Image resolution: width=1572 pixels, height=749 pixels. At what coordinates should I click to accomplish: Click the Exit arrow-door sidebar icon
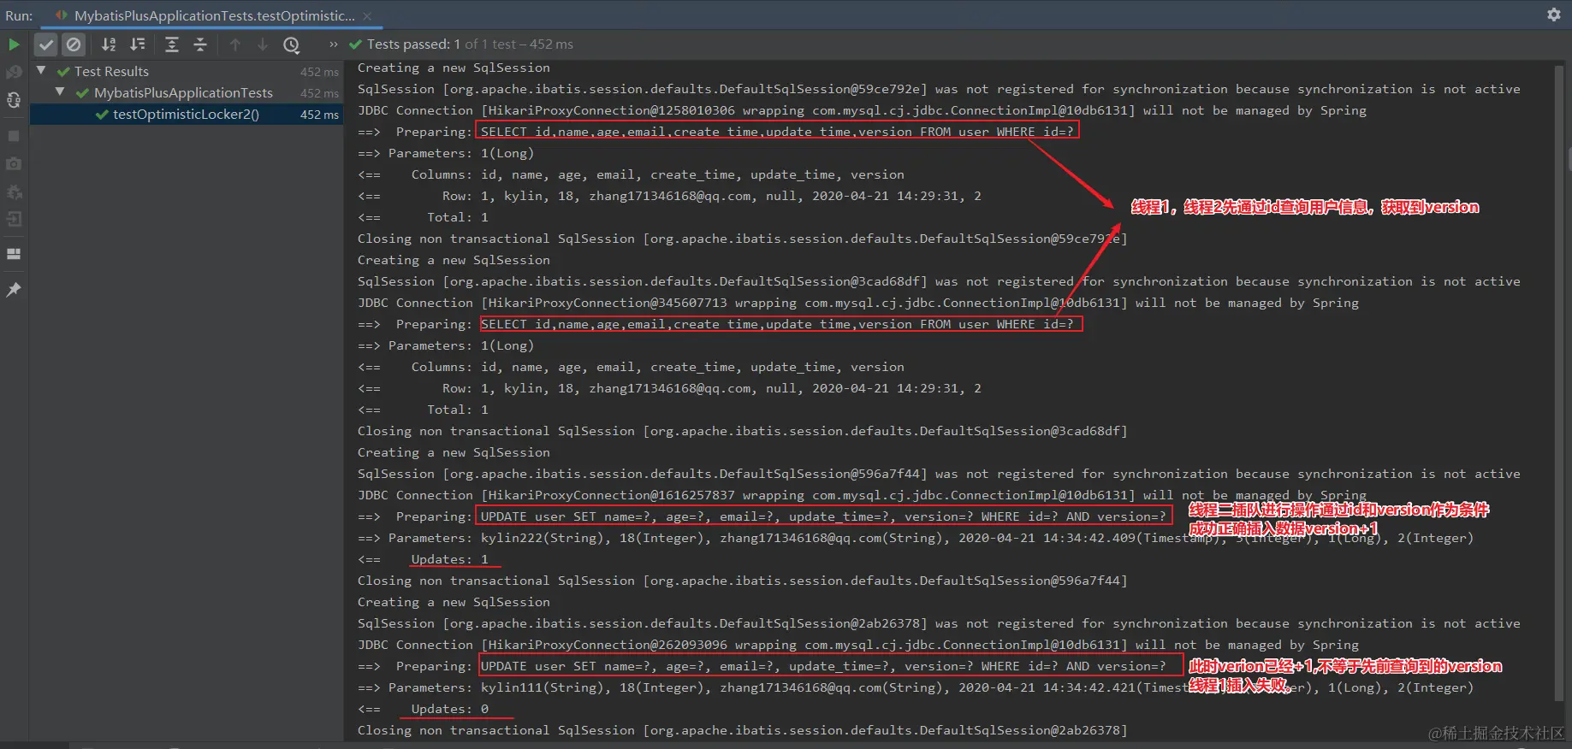pyautogui.click(x=14, y=219)
